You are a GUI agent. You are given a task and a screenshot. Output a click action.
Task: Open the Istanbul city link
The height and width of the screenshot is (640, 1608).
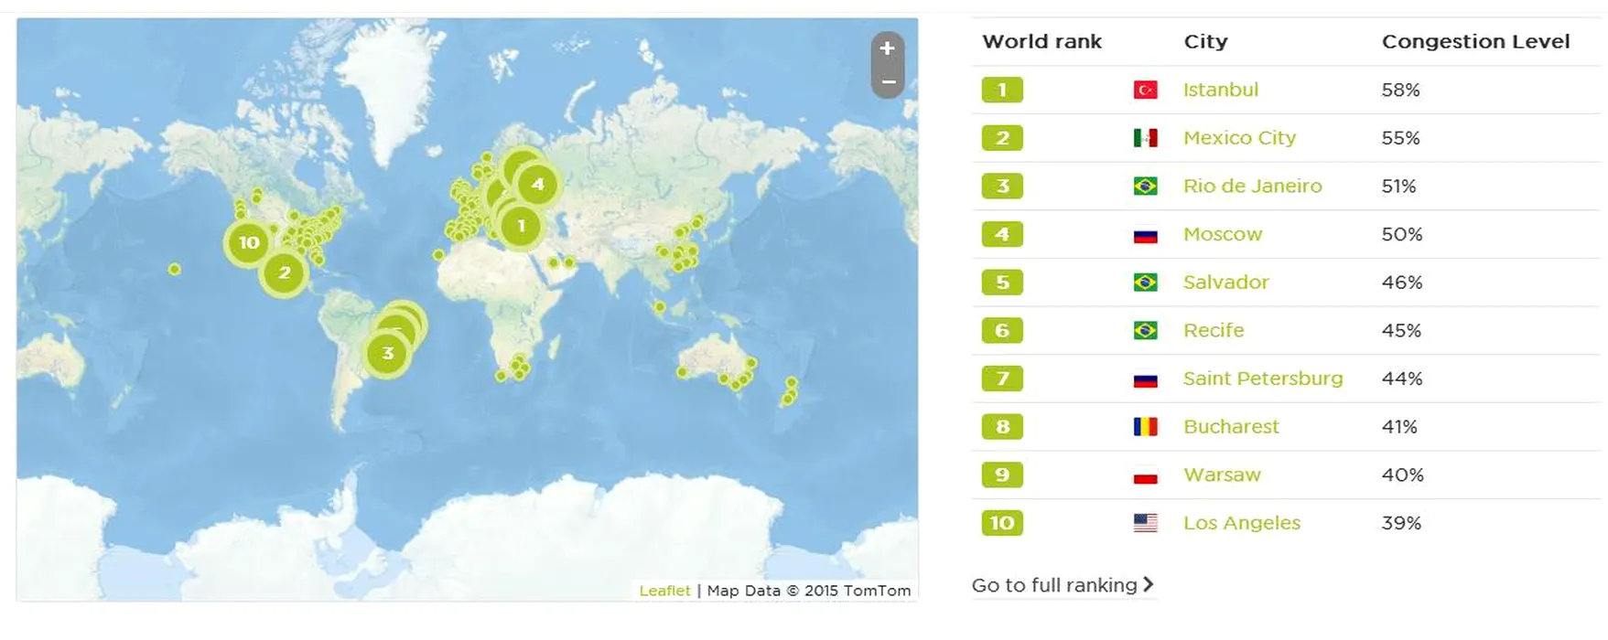click(x=1220, y=90)
